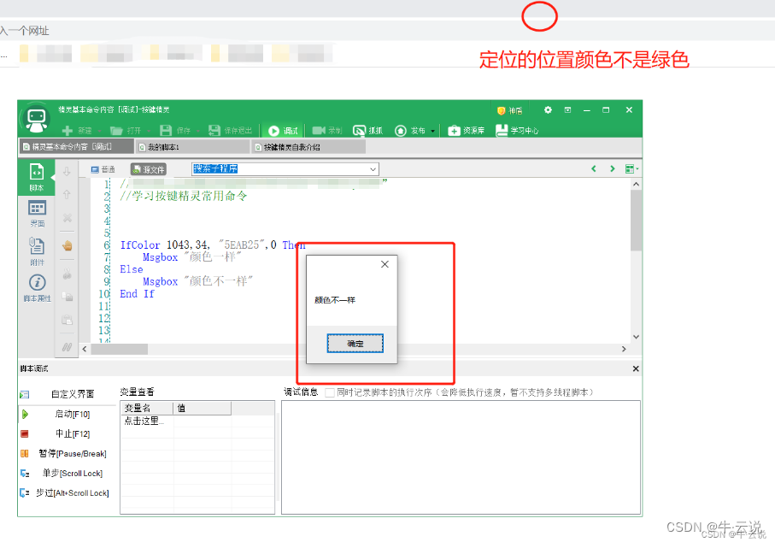
Task: Select the 脚本 (Script) sidebar icon
Action: click(37, 177)
